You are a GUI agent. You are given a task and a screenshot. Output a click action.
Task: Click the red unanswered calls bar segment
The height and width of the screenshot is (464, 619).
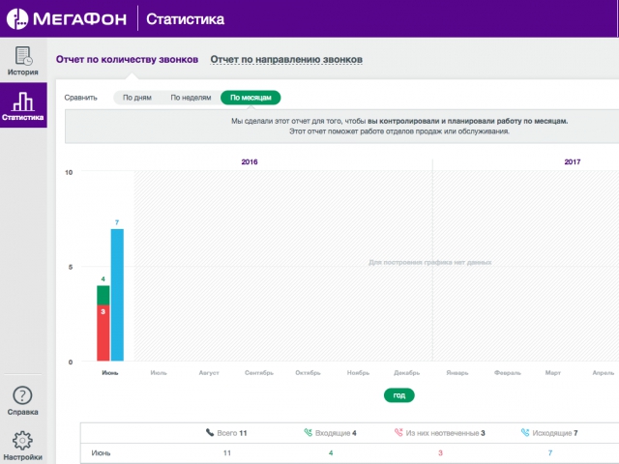pyautogui.click(x=103, y=333)
